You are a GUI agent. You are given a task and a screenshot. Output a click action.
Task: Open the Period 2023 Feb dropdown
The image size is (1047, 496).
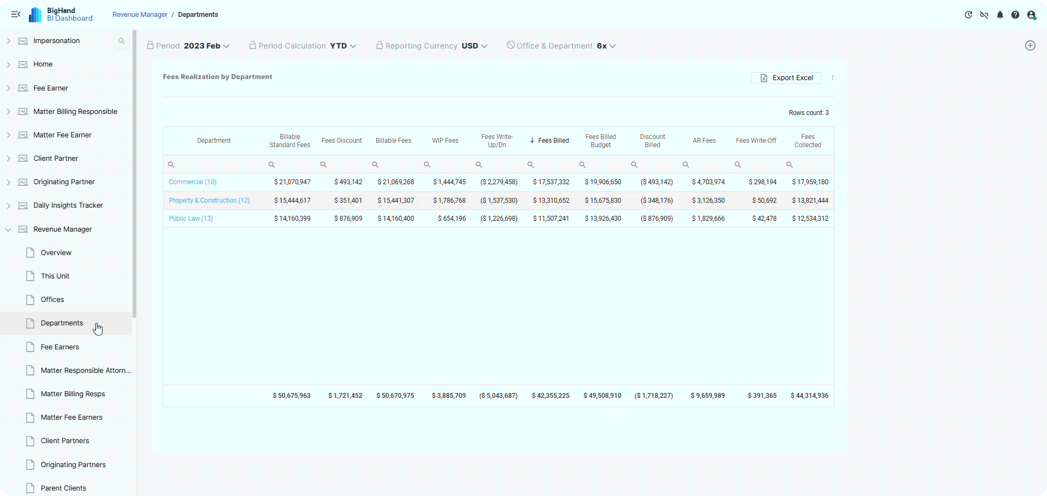[206, 46]
